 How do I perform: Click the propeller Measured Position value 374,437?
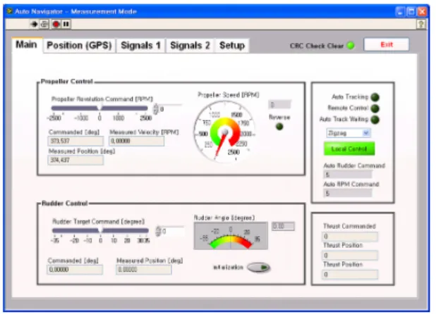(x=75, y=160)
